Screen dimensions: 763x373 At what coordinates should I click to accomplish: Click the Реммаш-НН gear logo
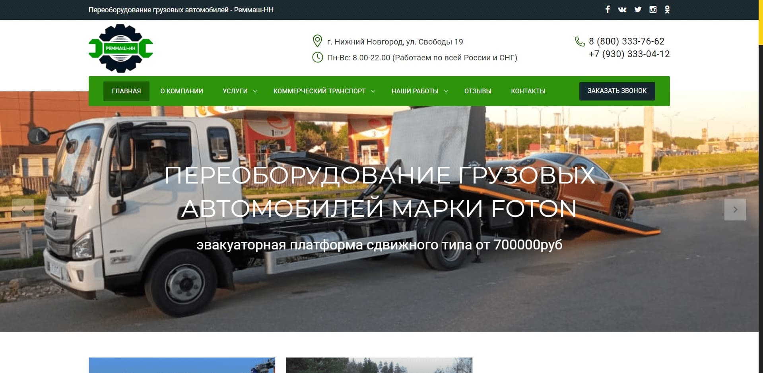coord(121,48)
